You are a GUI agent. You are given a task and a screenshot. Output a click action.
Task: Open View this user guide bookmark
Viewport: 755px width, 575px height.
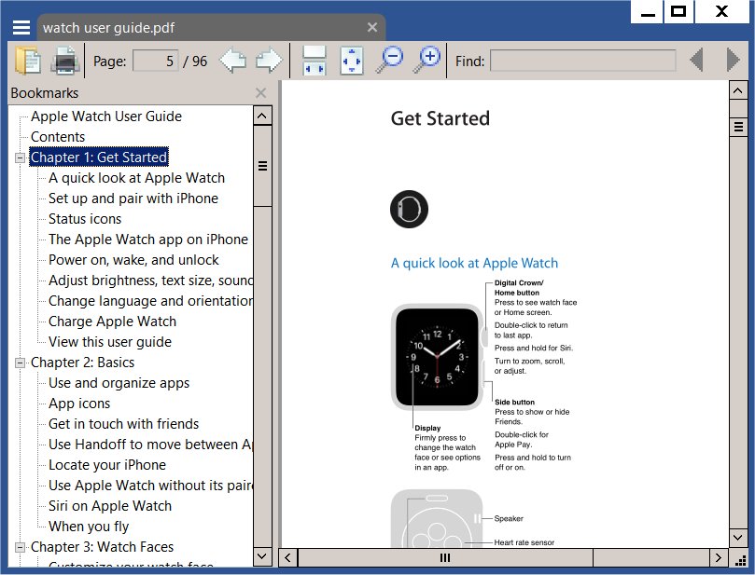click(x=110, y=342)
